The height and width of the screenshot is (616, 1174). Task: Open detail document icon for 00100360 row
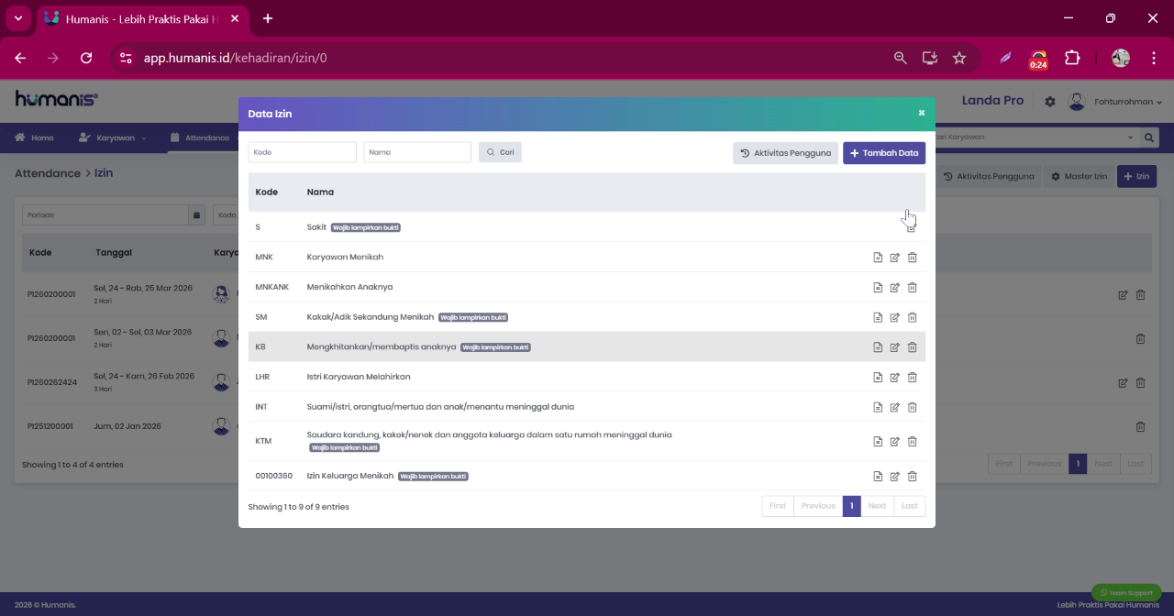tap(878, 476)
